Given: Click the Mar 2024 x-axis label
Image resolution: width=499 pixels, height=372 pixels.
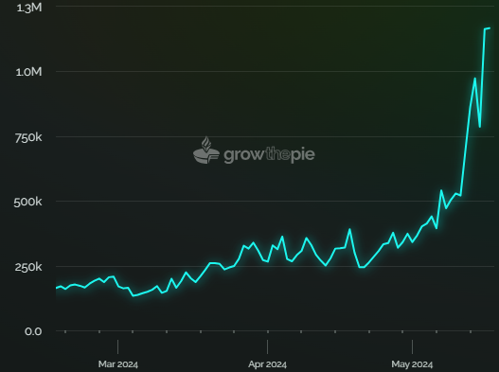Looking at the screenshot, I should 118,364.
